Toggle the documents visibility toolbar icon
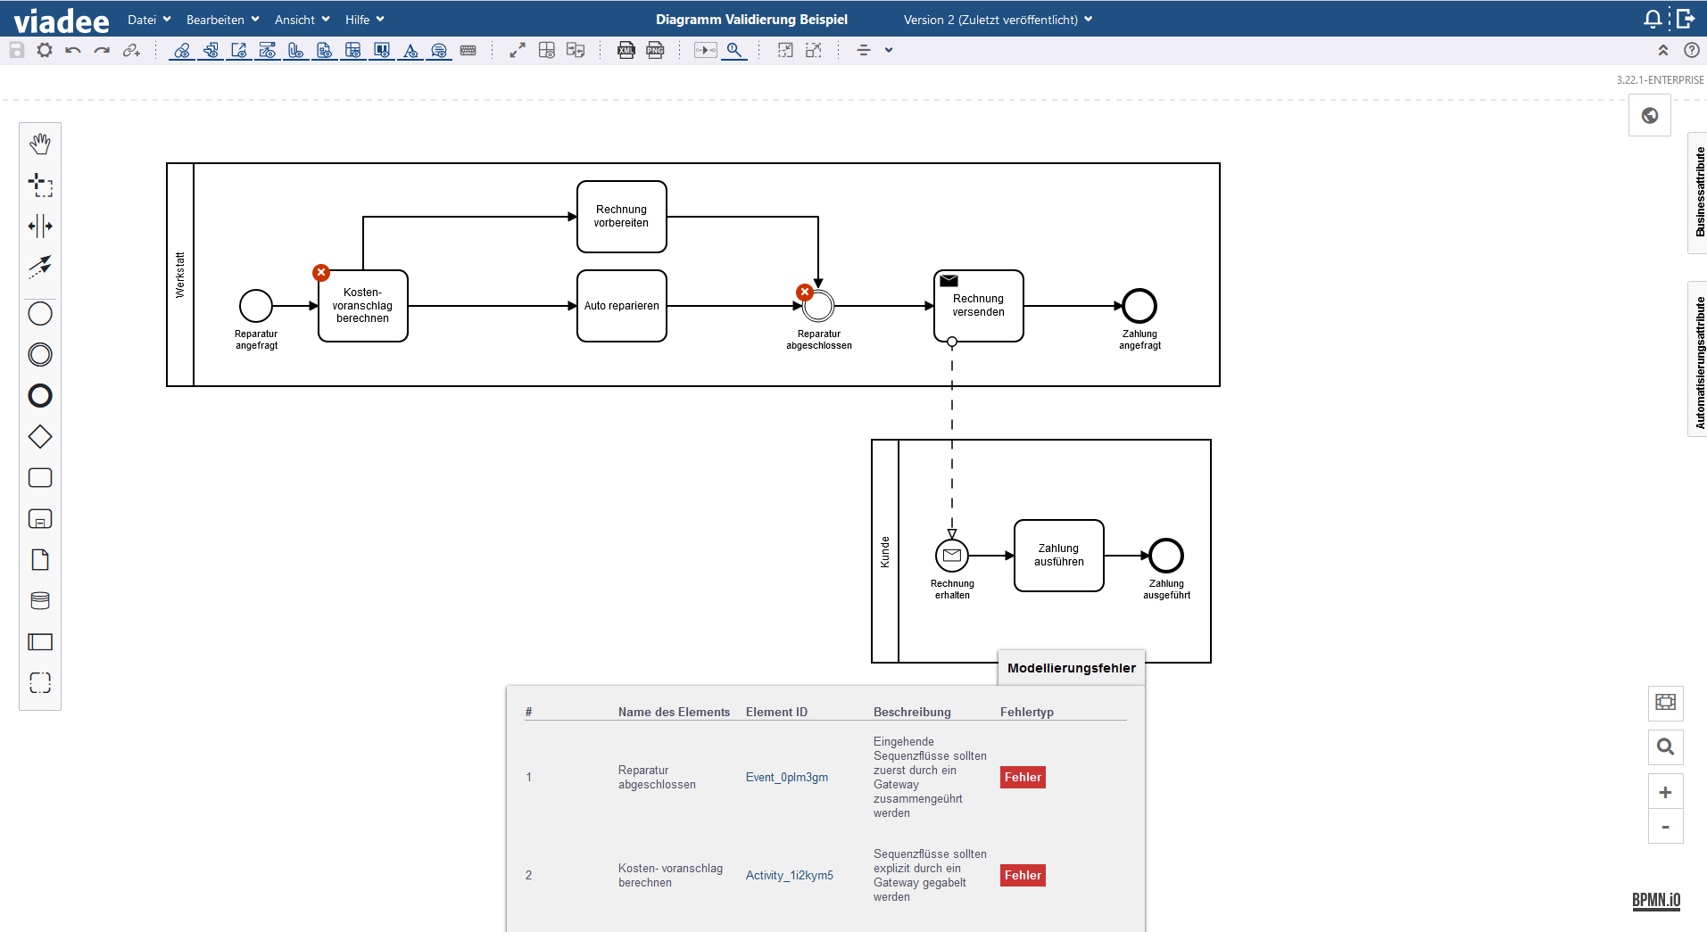This screenshot has width=1707, height=932. click(x=325, y=50)
